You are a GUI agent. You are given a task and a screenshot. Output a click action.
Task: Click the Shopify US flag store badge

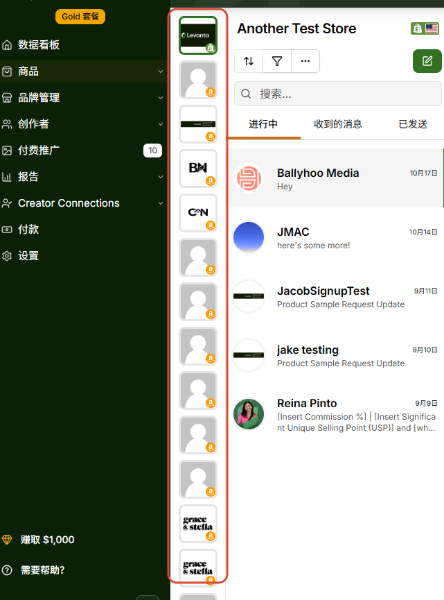pos(425,28)
